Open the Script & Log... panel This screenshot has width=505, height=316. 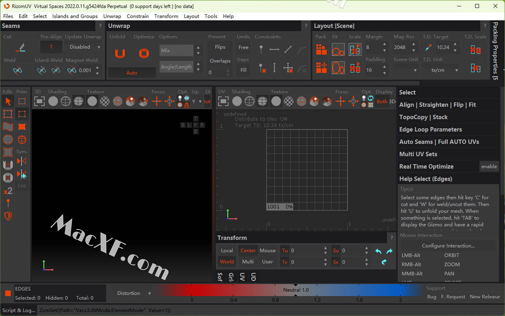tap(18, 310)
